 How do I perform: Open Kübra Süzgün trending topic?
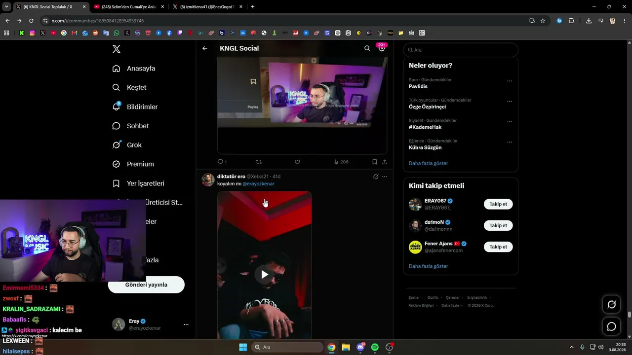click(425, 147)
